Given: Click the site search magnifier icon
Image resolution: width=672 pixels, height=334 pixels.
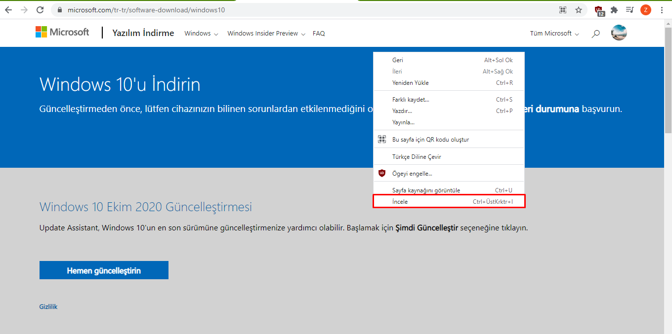Looking at the screenshot, I should tap(596, 34).
